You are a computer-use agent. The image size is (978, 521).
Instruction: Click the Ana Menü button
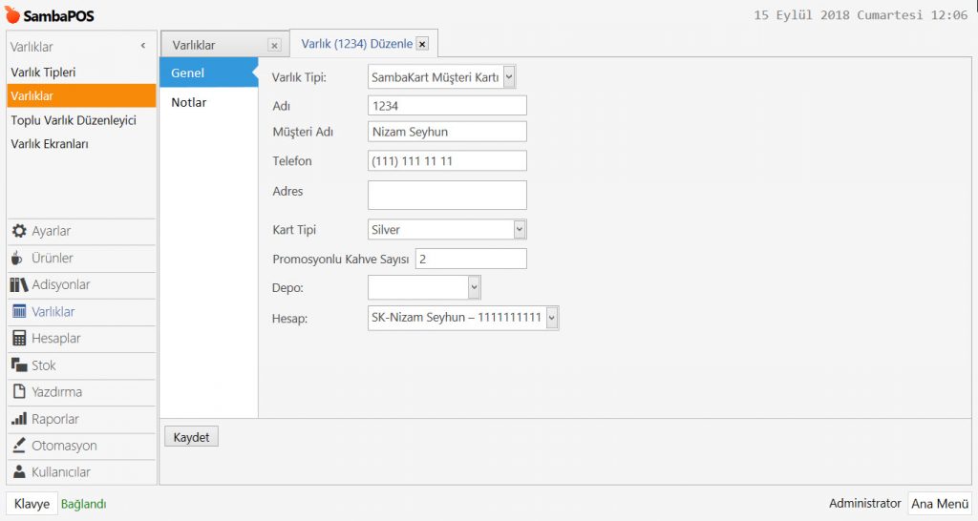[939, 504]
